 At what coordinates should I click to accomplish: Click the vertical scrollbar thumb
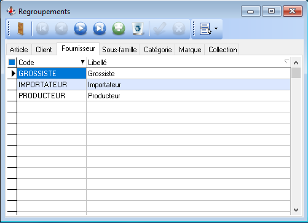pos(296,72)
